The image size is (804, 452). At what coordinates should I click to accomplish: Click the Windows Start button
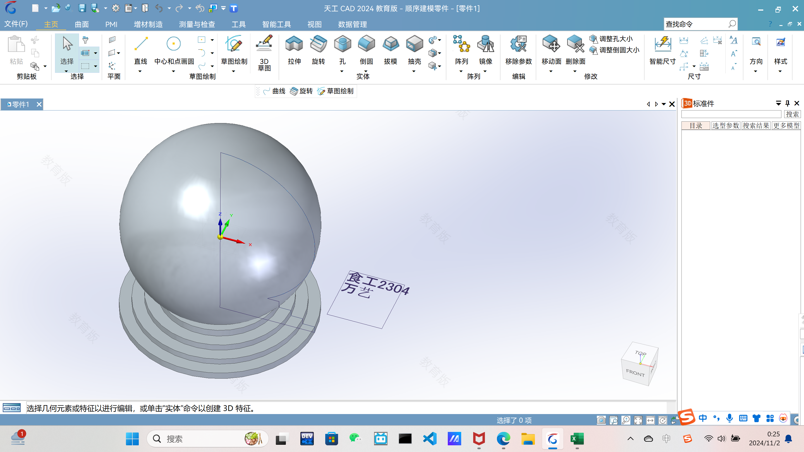point(132,439)
